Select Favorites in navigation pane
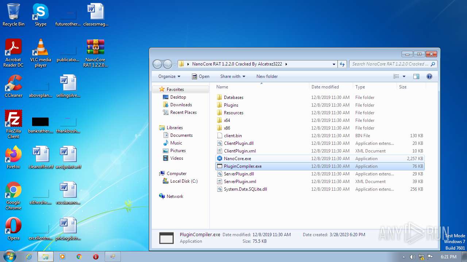This screenshot has width=467, height=262. click(x=175, y=90)
